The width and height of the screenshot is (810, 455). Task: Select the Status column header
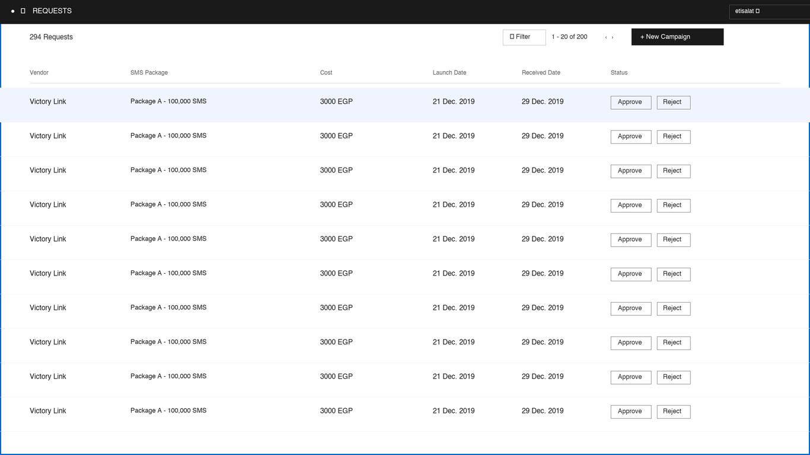pyautogui.click(x=618, y=72)
